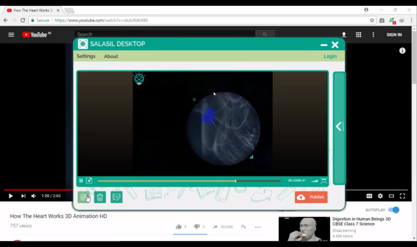Open the video edit clip icon
The image size is (417, 247).
point(116,197)
